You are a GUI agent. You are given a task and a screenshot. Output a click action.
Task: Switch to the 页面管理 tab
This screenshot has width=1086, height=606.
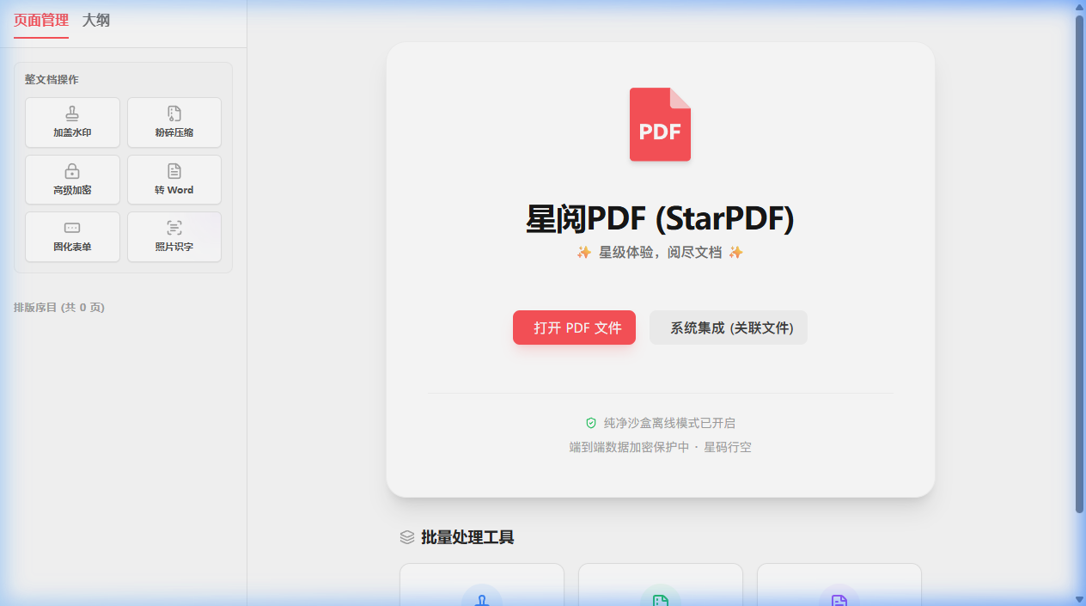coord(41,20)
